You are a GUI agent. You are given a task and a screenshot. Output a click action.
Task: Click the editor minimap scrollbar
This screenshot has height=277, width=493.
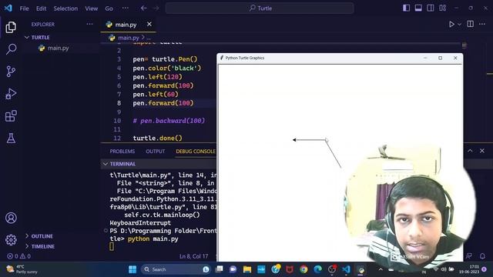point(464,45)
